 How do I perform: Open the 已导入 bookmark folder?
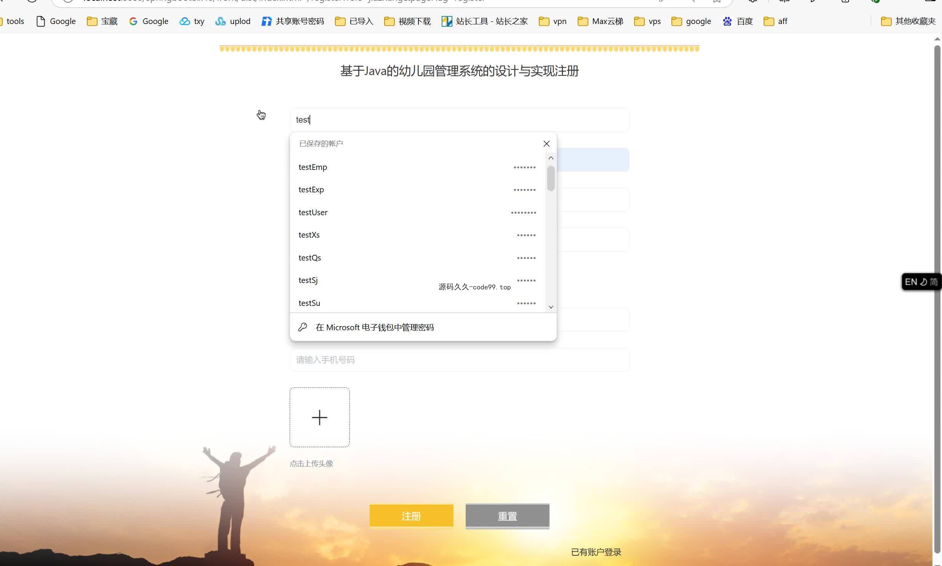pos(354,21)
